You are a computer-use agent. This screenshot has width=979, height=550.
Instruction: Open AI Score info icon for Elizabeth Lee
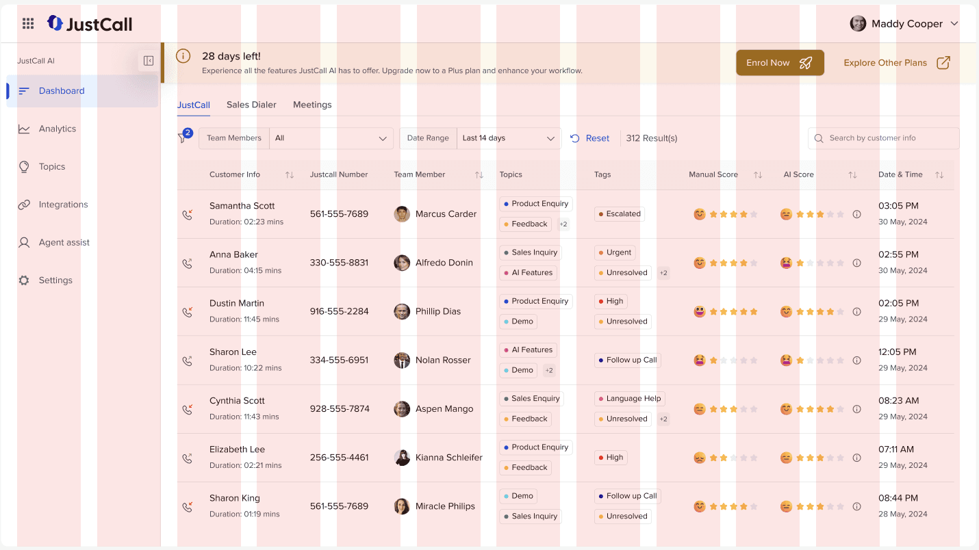(x=856, y=458)
